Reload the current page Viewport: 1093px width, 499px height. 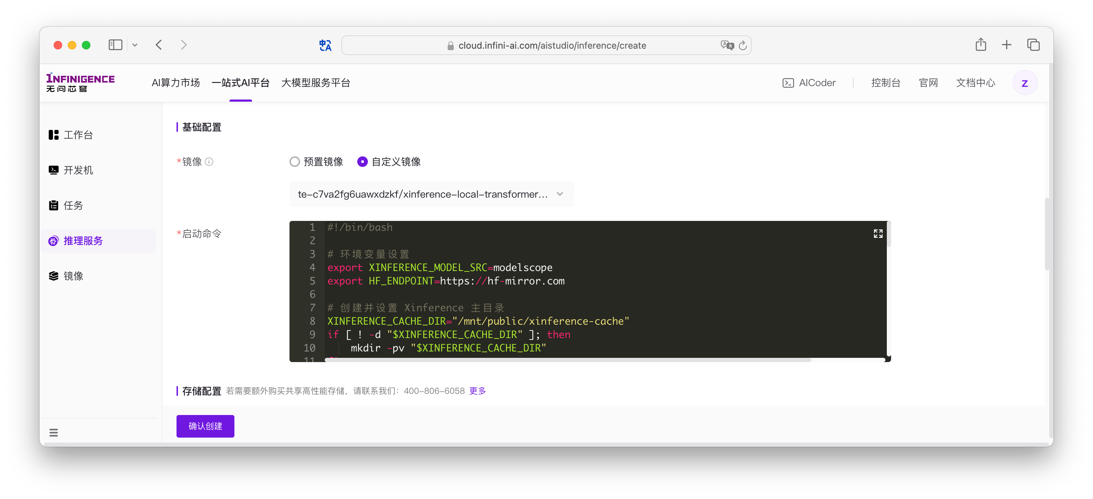tap(742, 46)
